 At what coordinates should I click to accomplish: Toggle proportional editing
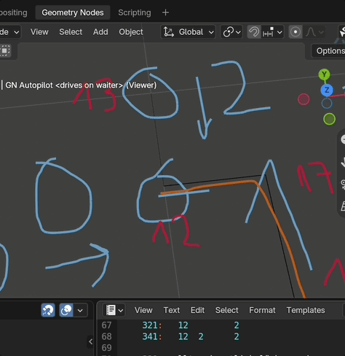click(x=296, y=32)
